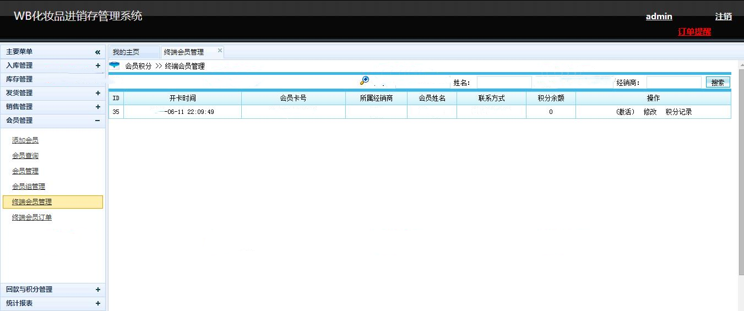Open 添加会员 in the sidebar
The height and width of the screenshot is (311, 744).
coord(25,140)
